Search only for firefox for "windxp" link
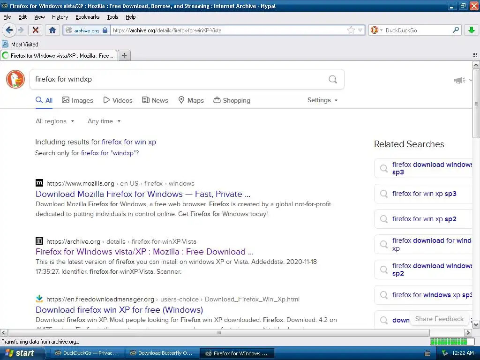 point(110,153)
